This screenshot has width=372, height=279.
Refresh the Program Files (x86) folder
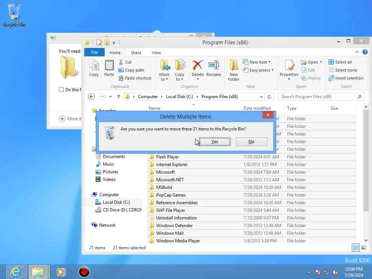click(x=269, y=97)
